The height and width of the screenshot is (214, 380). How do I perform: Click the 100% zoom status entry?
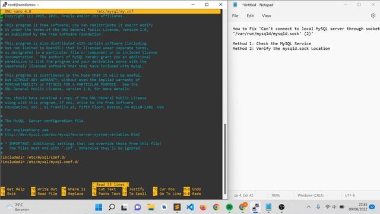pyautogui.click(x=275, y=196)
